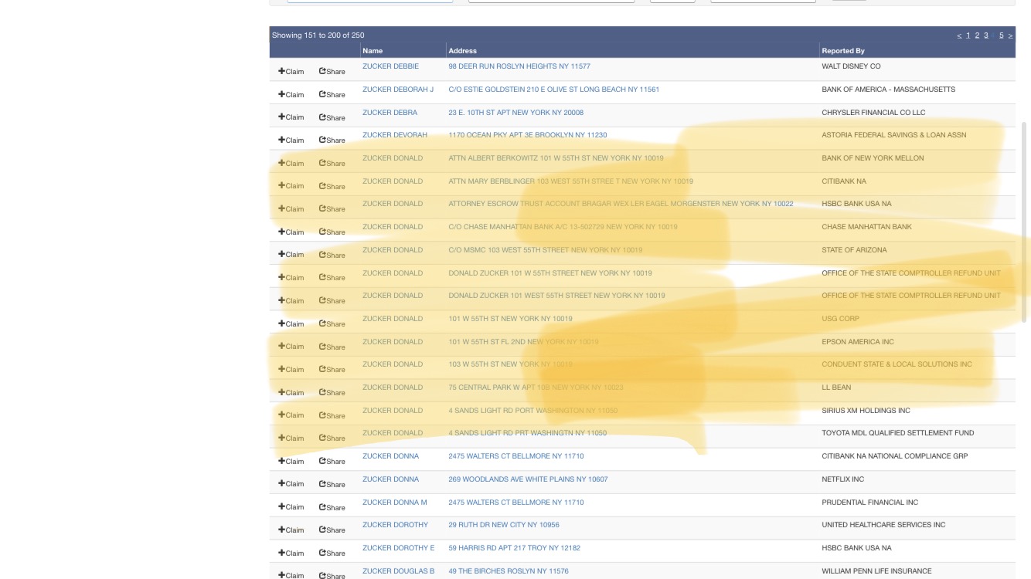Jump to results page 5
Image resolution: width=1031 pixels, height=579 pixels.
click(1001, 36)
